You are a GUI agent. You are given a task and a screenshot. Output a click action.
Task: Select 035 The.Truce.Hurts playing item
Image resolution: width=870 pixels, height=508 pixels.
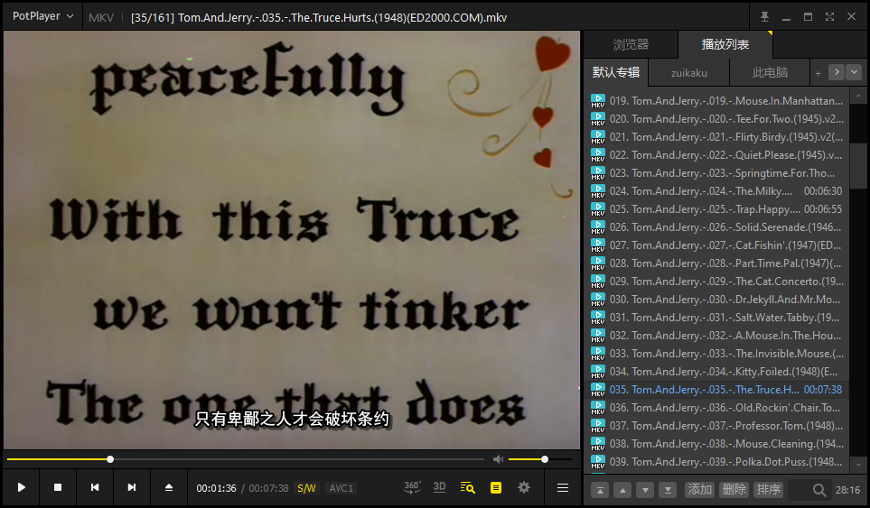point(716,390)
